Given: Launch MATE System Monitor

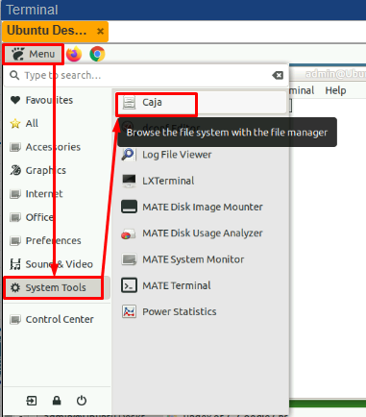Looking at the screenshot, I should click(201, 259).
